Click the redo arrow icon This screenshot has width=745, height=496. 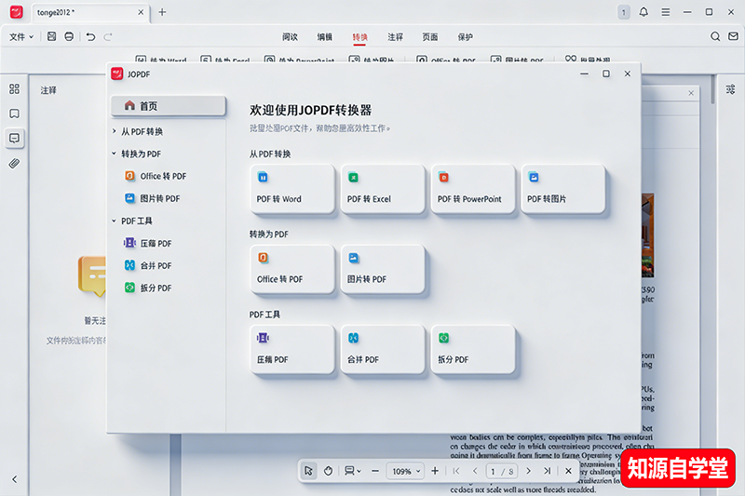108,36
